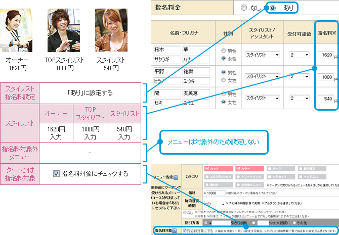Toggle the カット category checkbox

coord(208,168)
